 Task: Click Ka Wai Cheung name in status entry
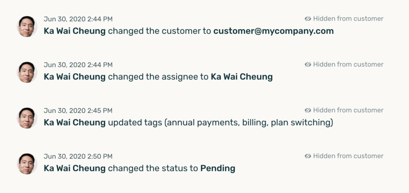75,168
